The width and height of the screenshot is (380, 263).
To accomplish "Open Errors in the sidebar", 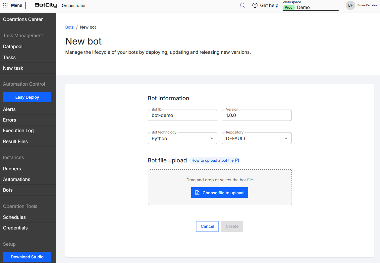I will [28, 120].
